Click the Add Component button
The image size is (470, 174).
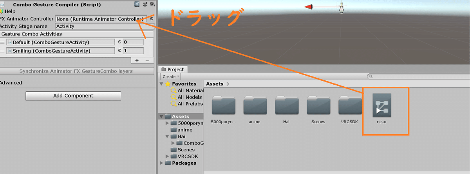(x=73, y=96)
